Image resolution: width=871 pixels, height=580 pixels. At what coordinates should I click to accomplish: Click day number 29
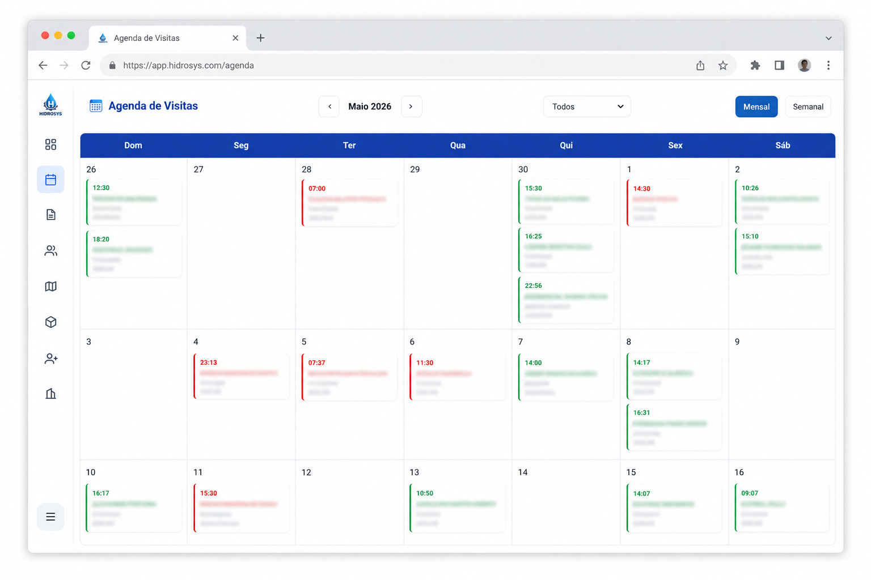click(415, 169)
